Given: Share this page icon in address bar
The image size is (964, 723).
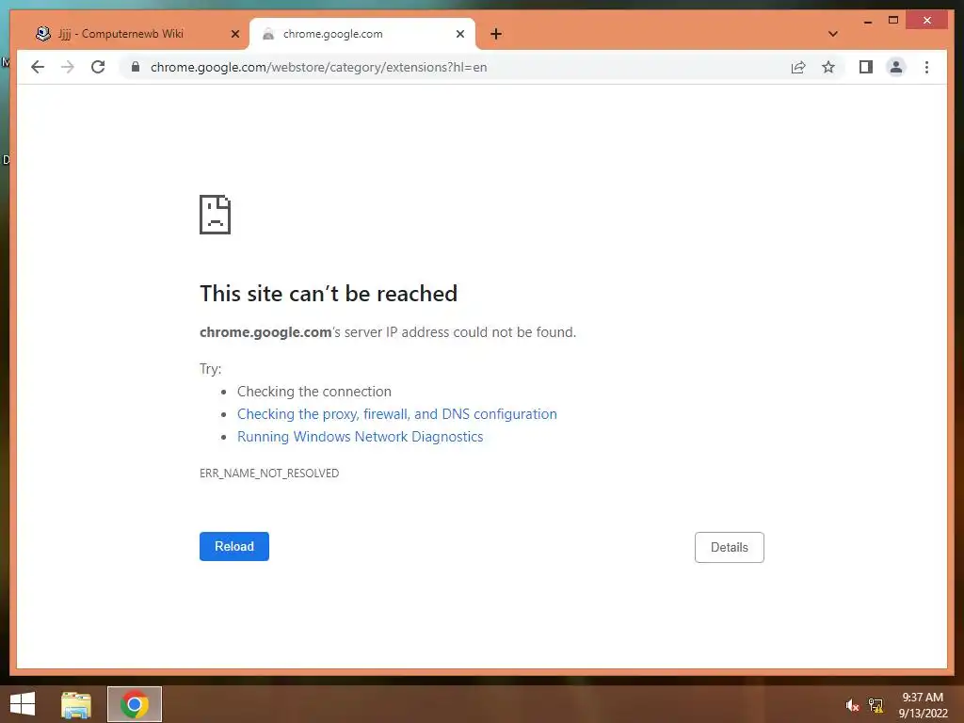Looking at the screenshot, I should (x=798, y=67).
